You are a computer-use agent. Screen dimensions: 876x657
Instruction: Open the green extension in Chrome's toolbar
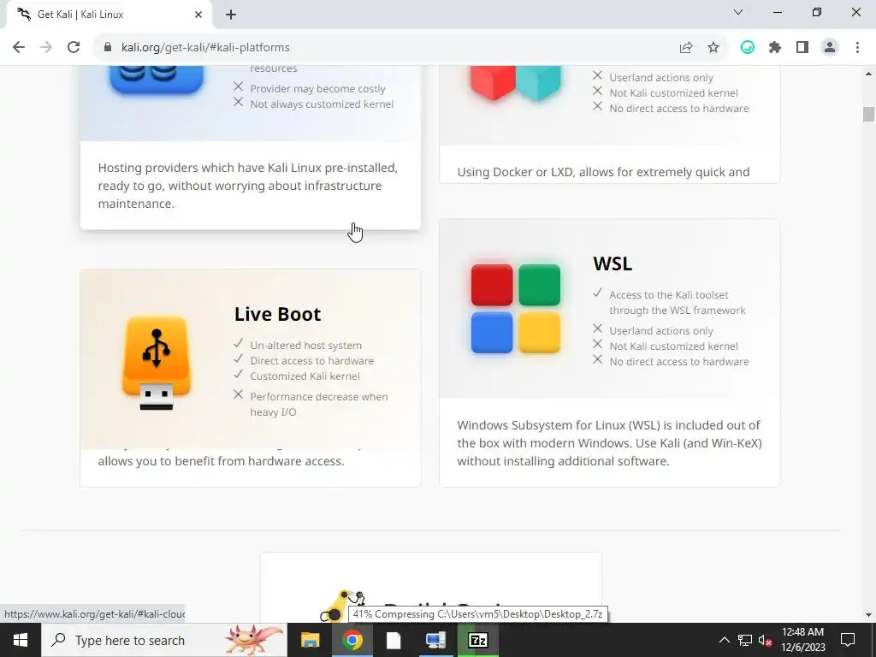click(748, 48)
